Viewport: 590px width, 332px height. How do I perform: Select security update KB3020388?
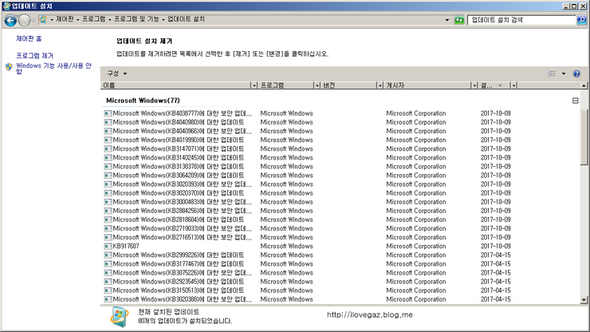pyautogui.click(x=308, y=299)
